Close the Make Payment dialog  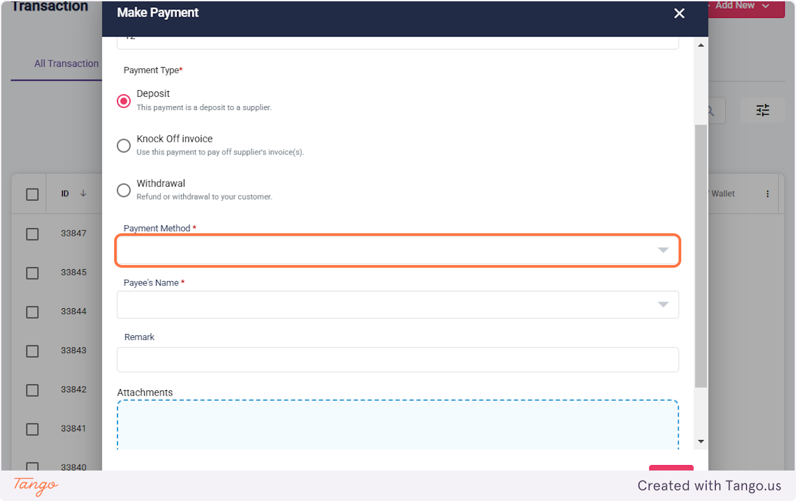click(679, 13)
